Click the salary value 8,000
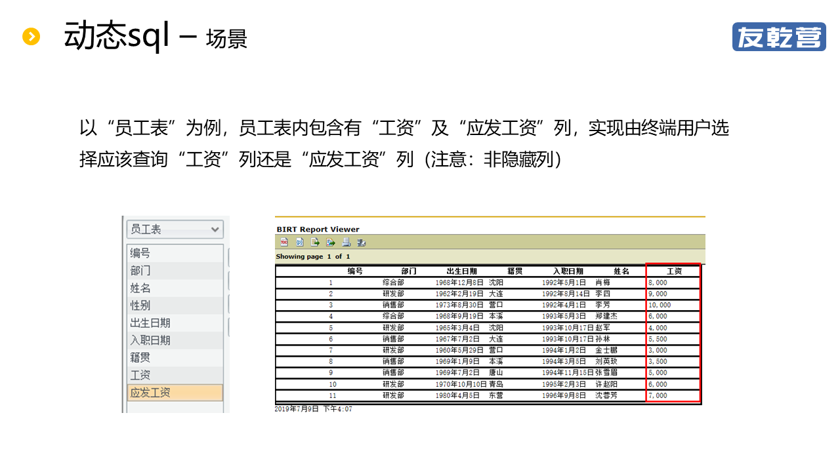 658,283
